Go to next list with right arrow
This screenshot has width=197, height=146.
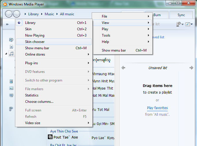click(x=191, y=68)
